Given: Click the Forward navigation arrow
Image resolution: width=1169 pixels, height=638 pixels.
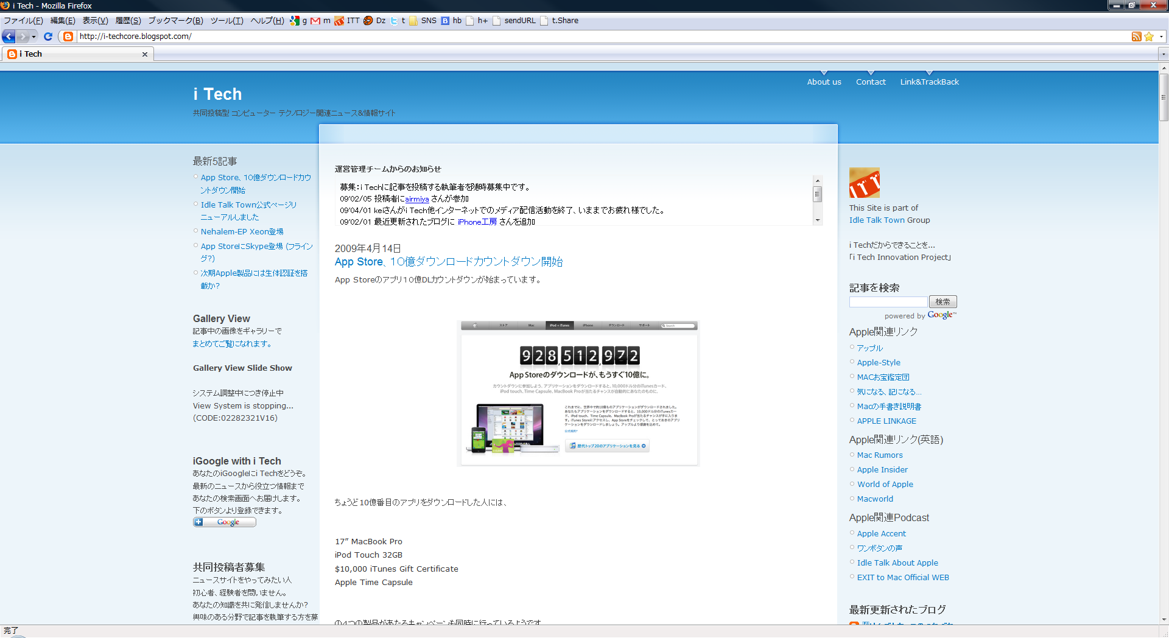Looking at the screenshot, I should tap(23, 37).
